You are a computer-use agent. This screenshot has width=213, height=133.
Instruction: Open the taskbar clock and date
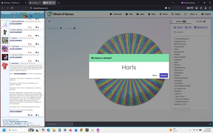click(208, 130)
